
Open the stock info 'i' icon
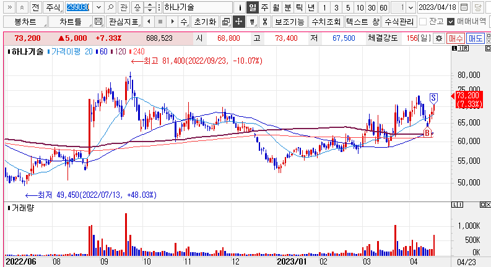[x=240, y=7]
